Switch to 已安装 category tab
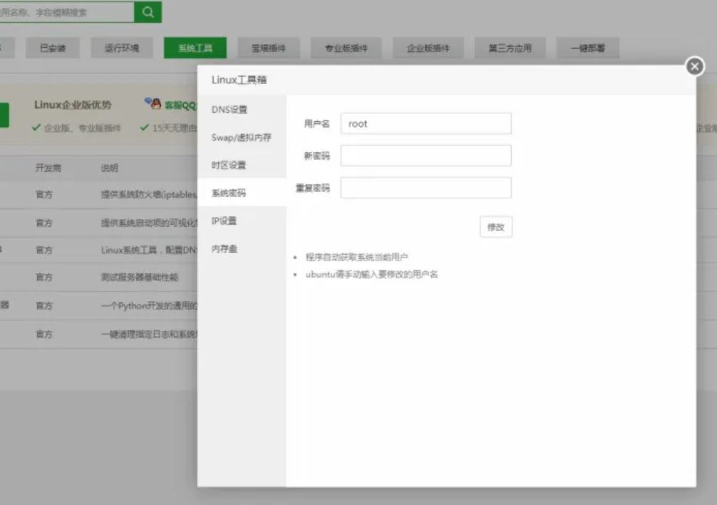717x505 pixels. pos(53,48)
